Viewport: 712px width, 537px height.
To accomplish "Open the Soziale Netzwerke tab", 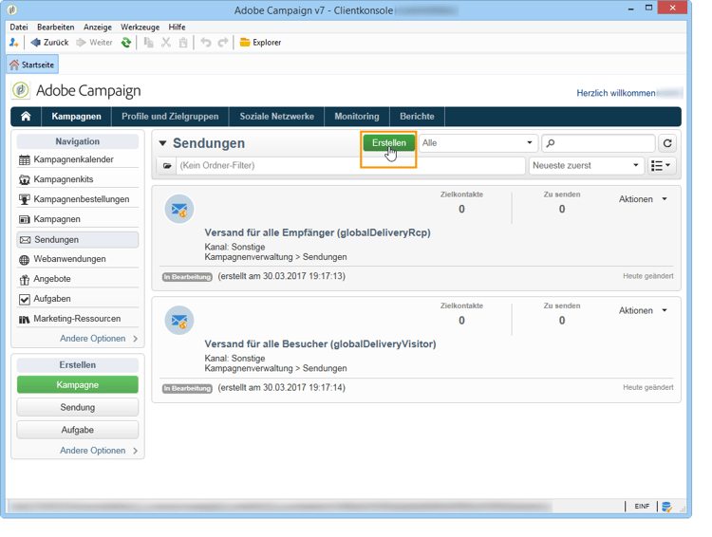I will (276, 116).
